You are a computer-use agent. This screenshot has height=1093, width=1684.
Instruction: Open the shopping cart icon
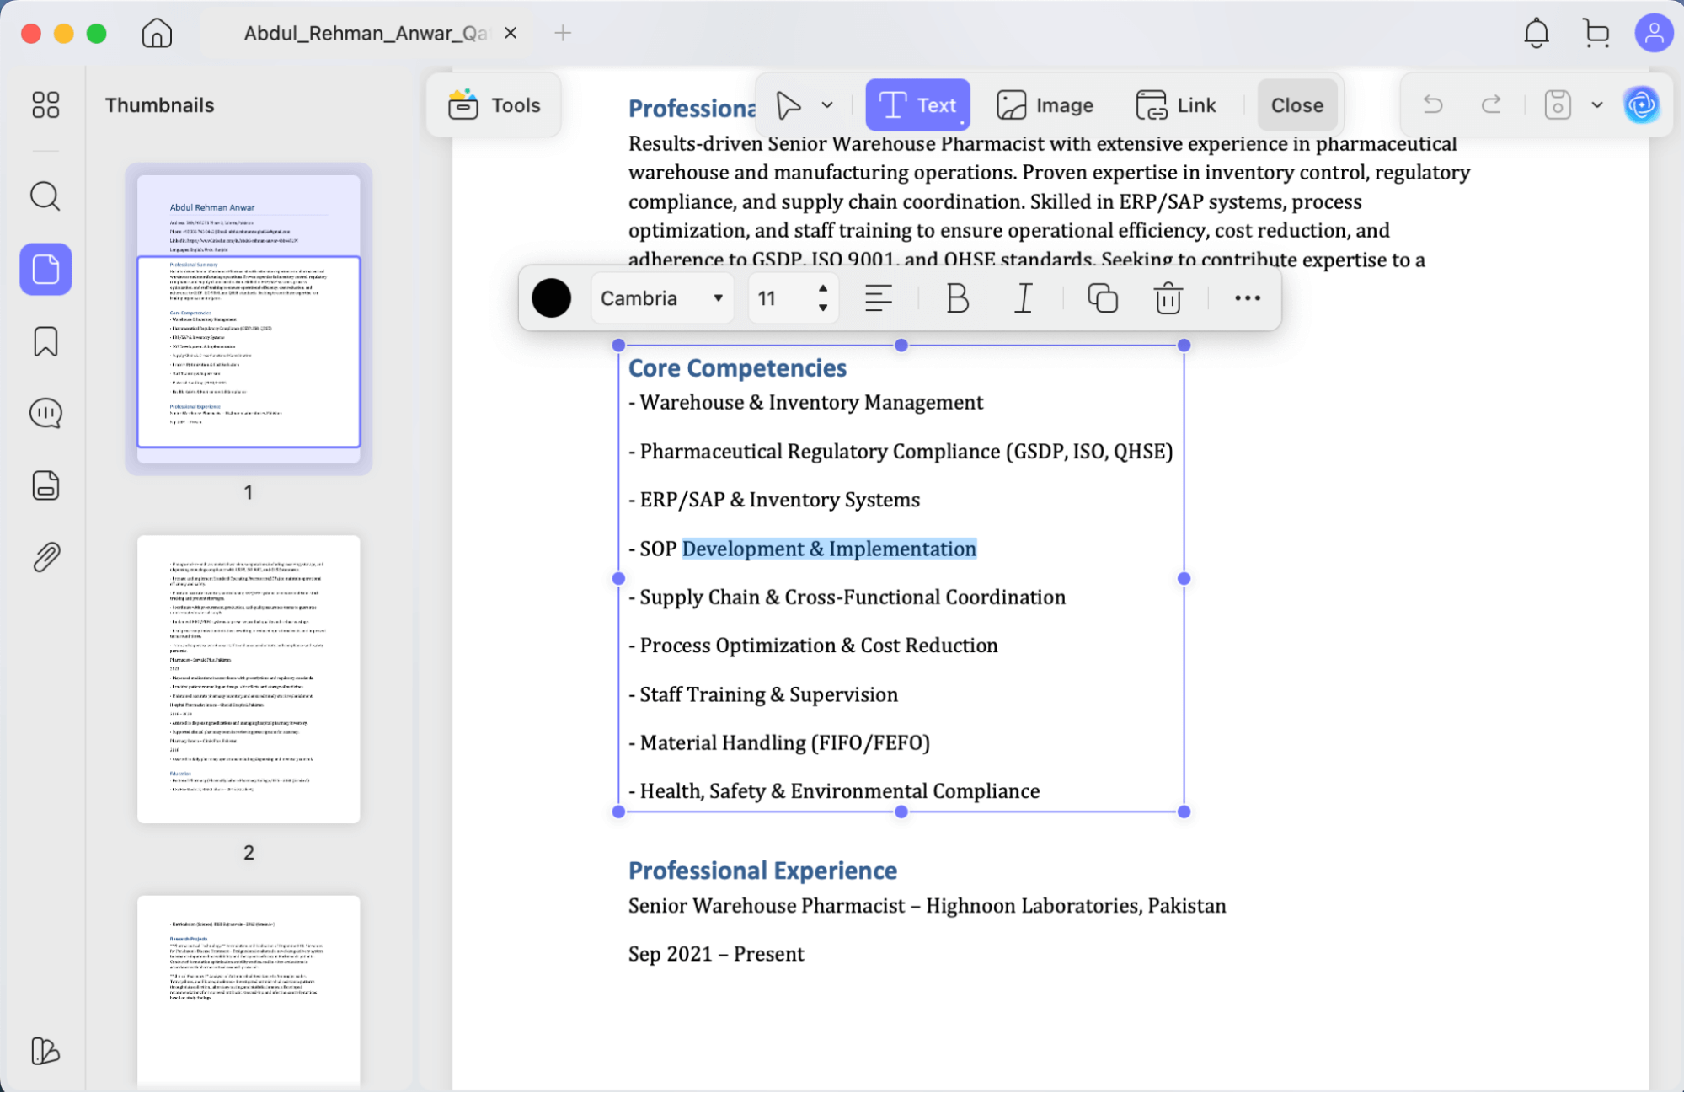click(x=1596, y=33)
